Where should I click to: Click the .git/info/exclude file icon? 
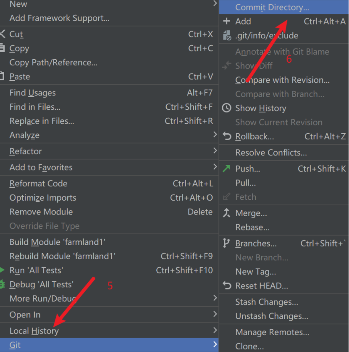227,35
